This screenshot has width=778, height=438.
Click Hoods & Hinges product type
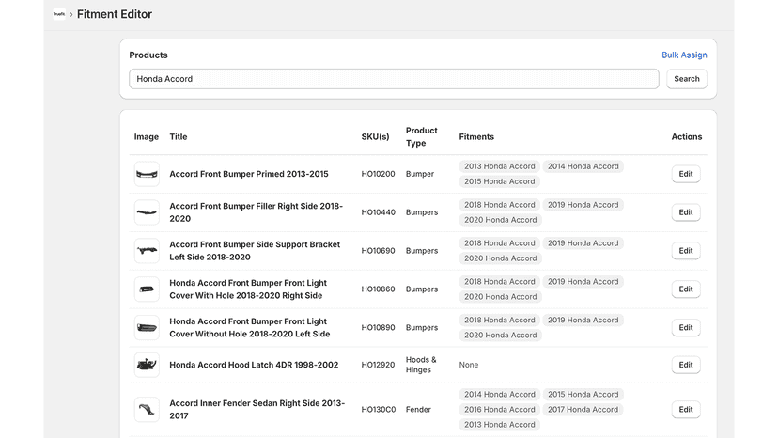(421, 365)
